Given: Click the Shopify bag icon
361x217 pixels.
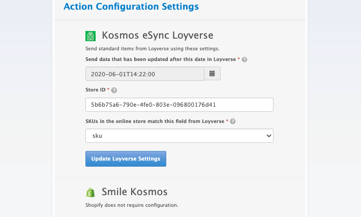Looking at the screenshot, I should [91, 193].
